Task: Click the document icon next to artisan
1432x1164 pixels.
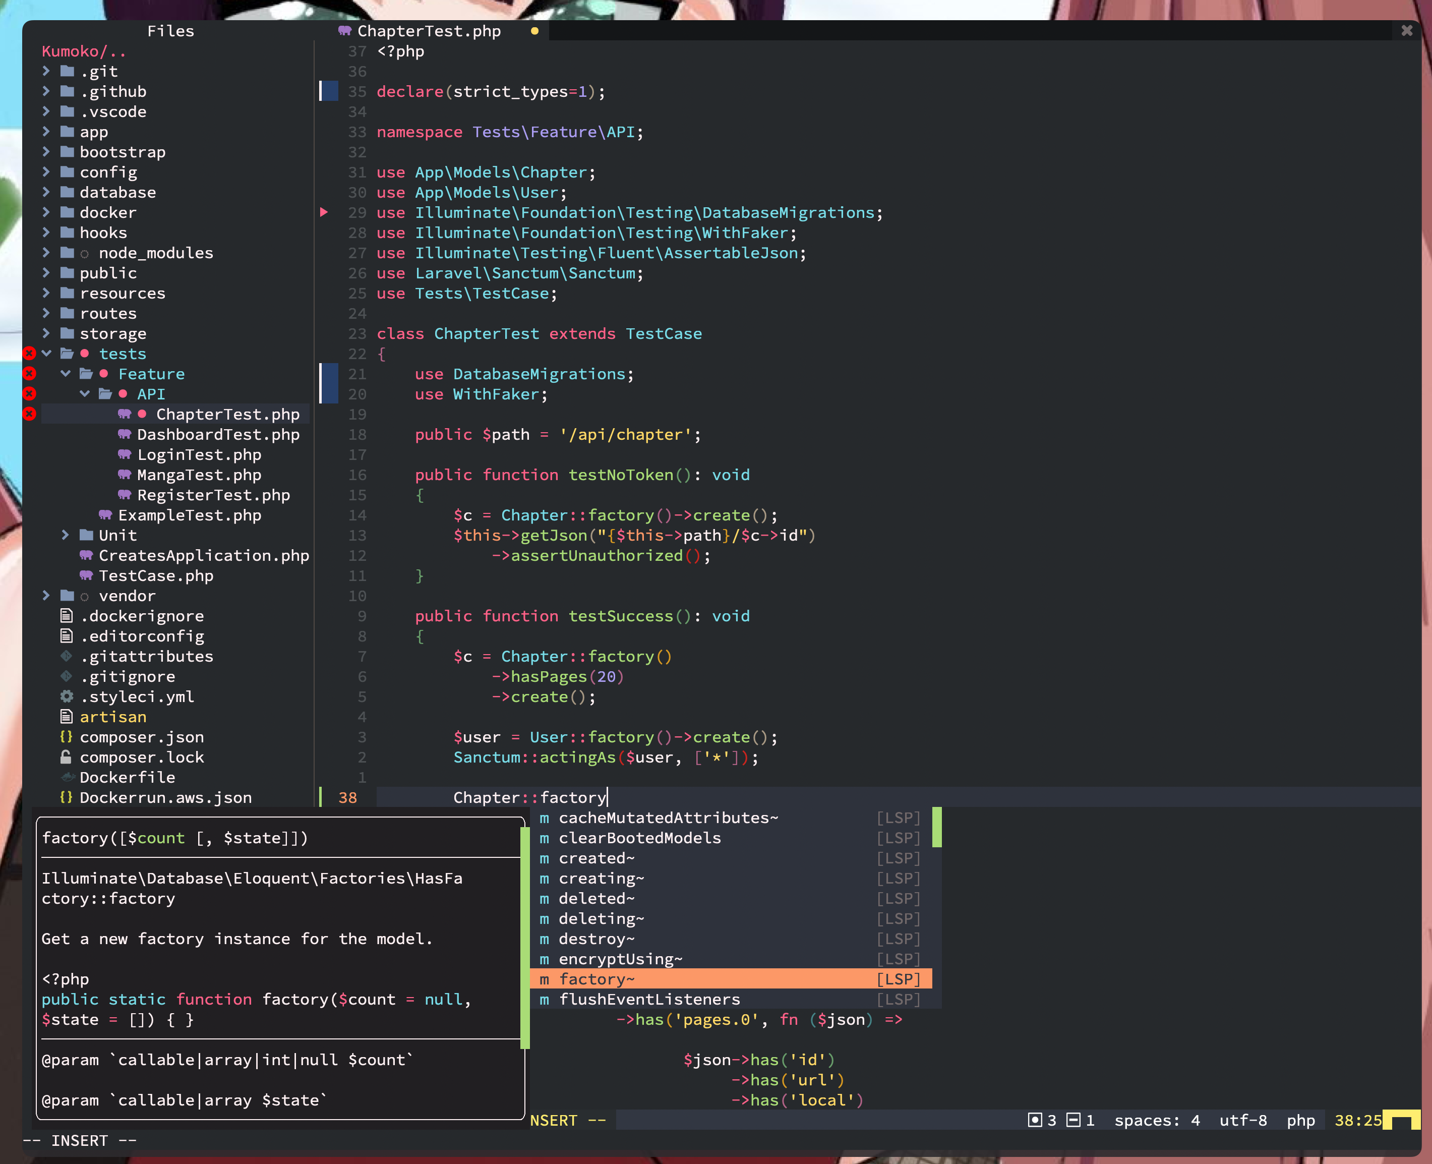Action: click(66, 717)
